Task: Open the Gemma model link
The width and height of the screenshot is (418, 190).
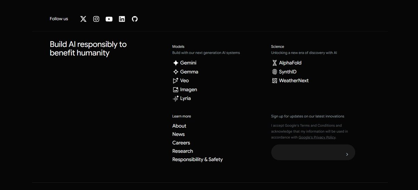Action: point(189,72)
